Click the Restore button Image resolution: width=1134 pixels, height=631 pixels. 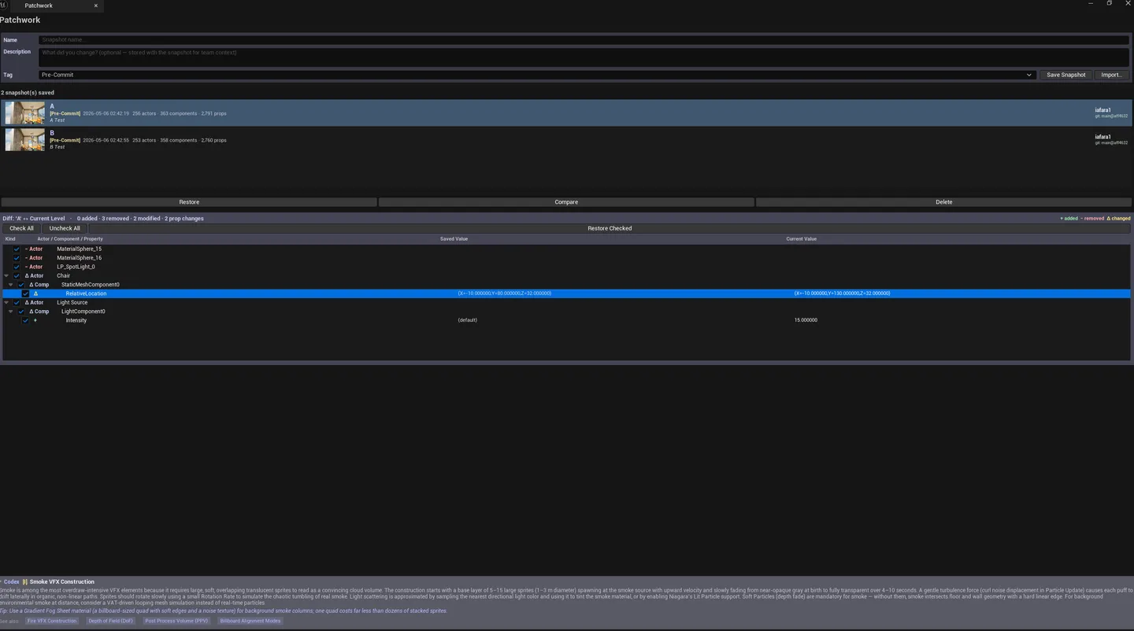(189, 202)
